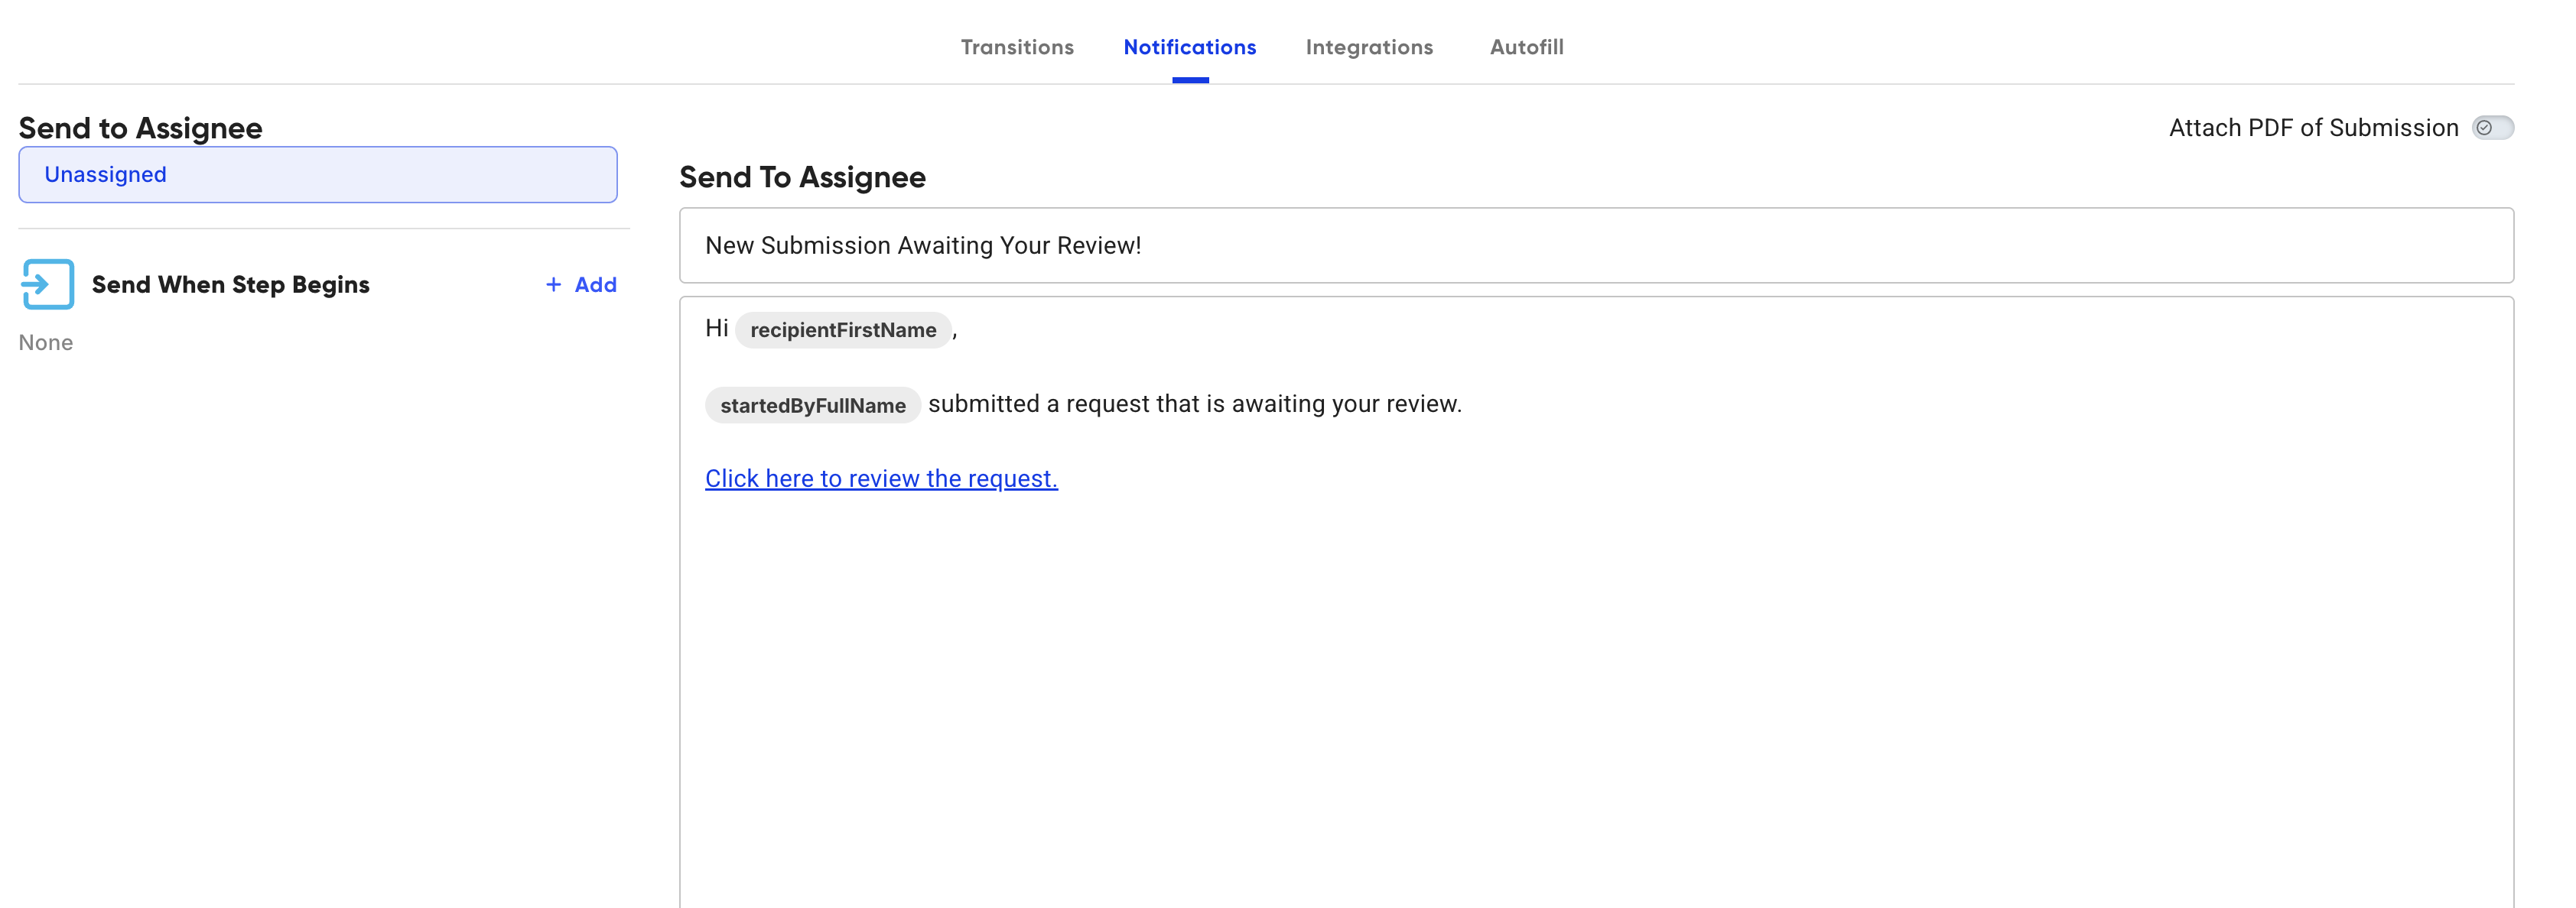Image resolution: width=2576 pixels, height=908 pixels.
Task: Open the 'Click here to review the request.' link
Action: pyautogui.click(x=881, y=478)
